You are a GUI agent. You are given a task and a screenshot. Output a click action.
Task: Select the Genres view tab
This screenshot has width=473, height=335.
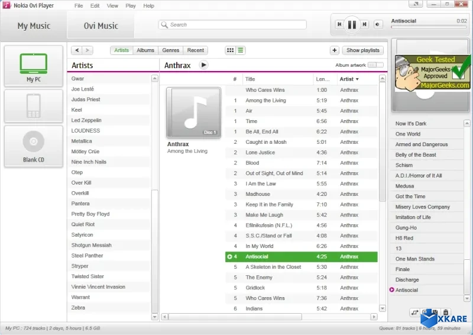tap(171, 50)
